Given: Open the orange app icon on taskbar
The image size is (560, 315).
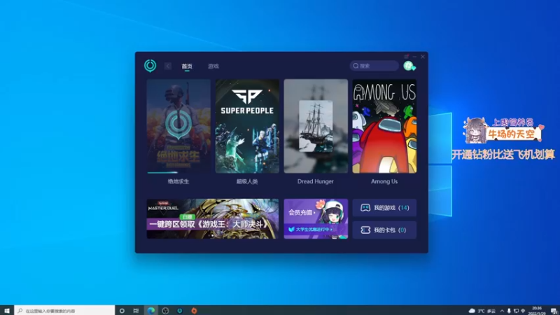Looking at the screenshot, I should click(x=194, y=311).
